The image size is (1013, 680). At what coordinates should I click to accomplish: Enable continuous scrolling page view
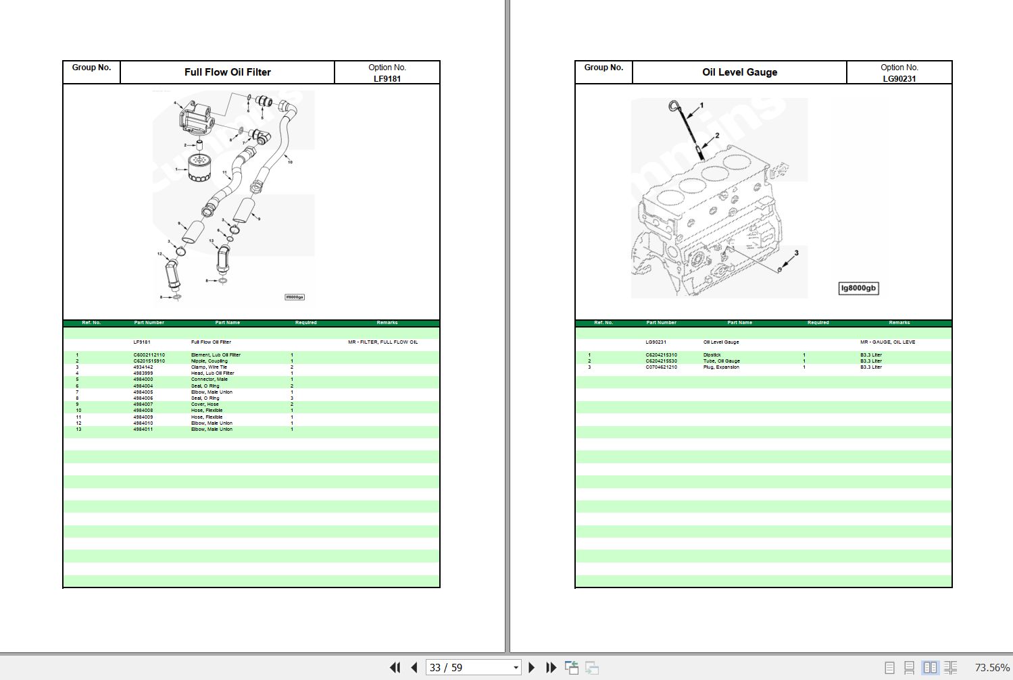coord(910,667)
